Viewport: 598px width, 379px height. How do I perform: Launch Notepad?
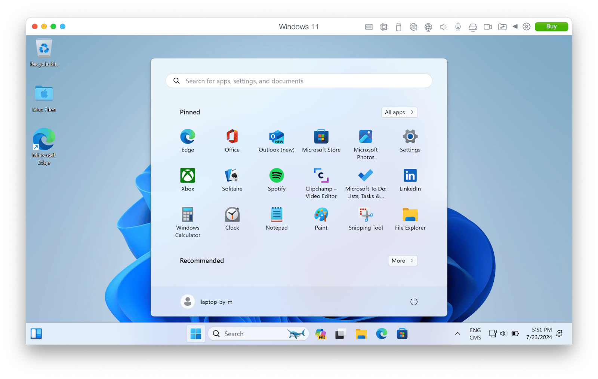[277, 218]
